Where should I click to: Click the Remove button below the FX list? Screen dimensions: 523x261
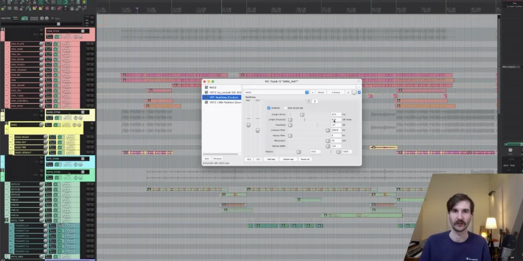[217, 158]
